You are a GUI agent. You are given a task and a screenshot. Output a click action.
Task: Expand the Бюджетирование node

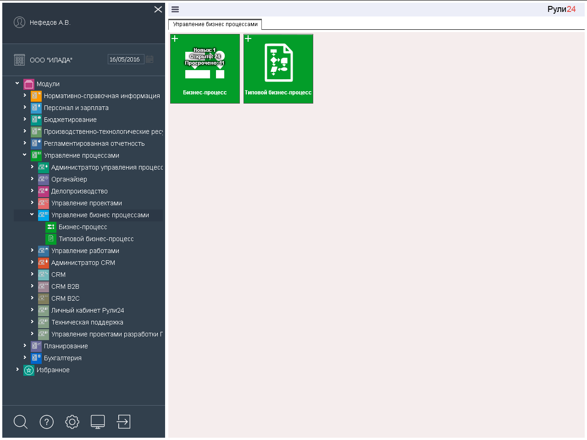[25, 119]
